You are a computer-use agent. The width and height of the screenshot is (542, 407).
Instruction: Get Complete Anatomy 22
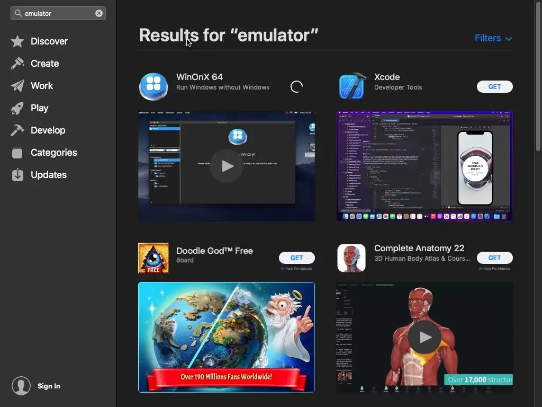495,258
